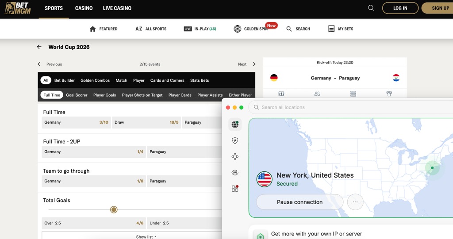453x239 pixels.
Task: Click the Search all locations field
Action: pos(351,107)
